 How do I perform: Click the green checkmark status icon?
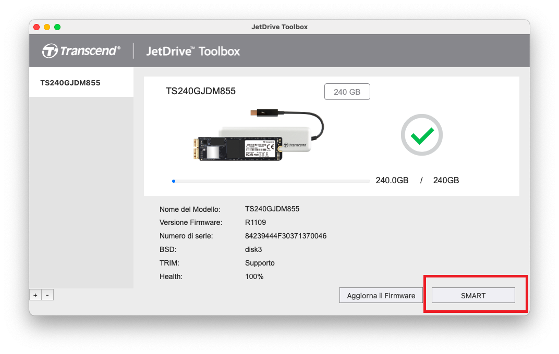(422, 135)
